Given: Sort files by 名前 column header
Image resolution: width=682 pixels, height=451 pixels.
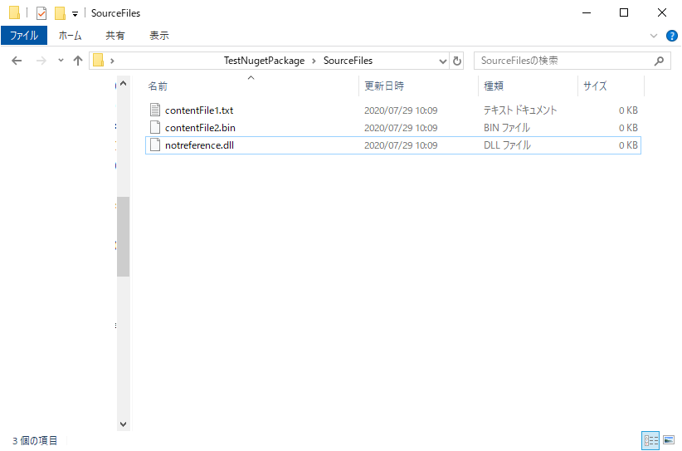Looking at the screenshot, I should tap(158, 86).
